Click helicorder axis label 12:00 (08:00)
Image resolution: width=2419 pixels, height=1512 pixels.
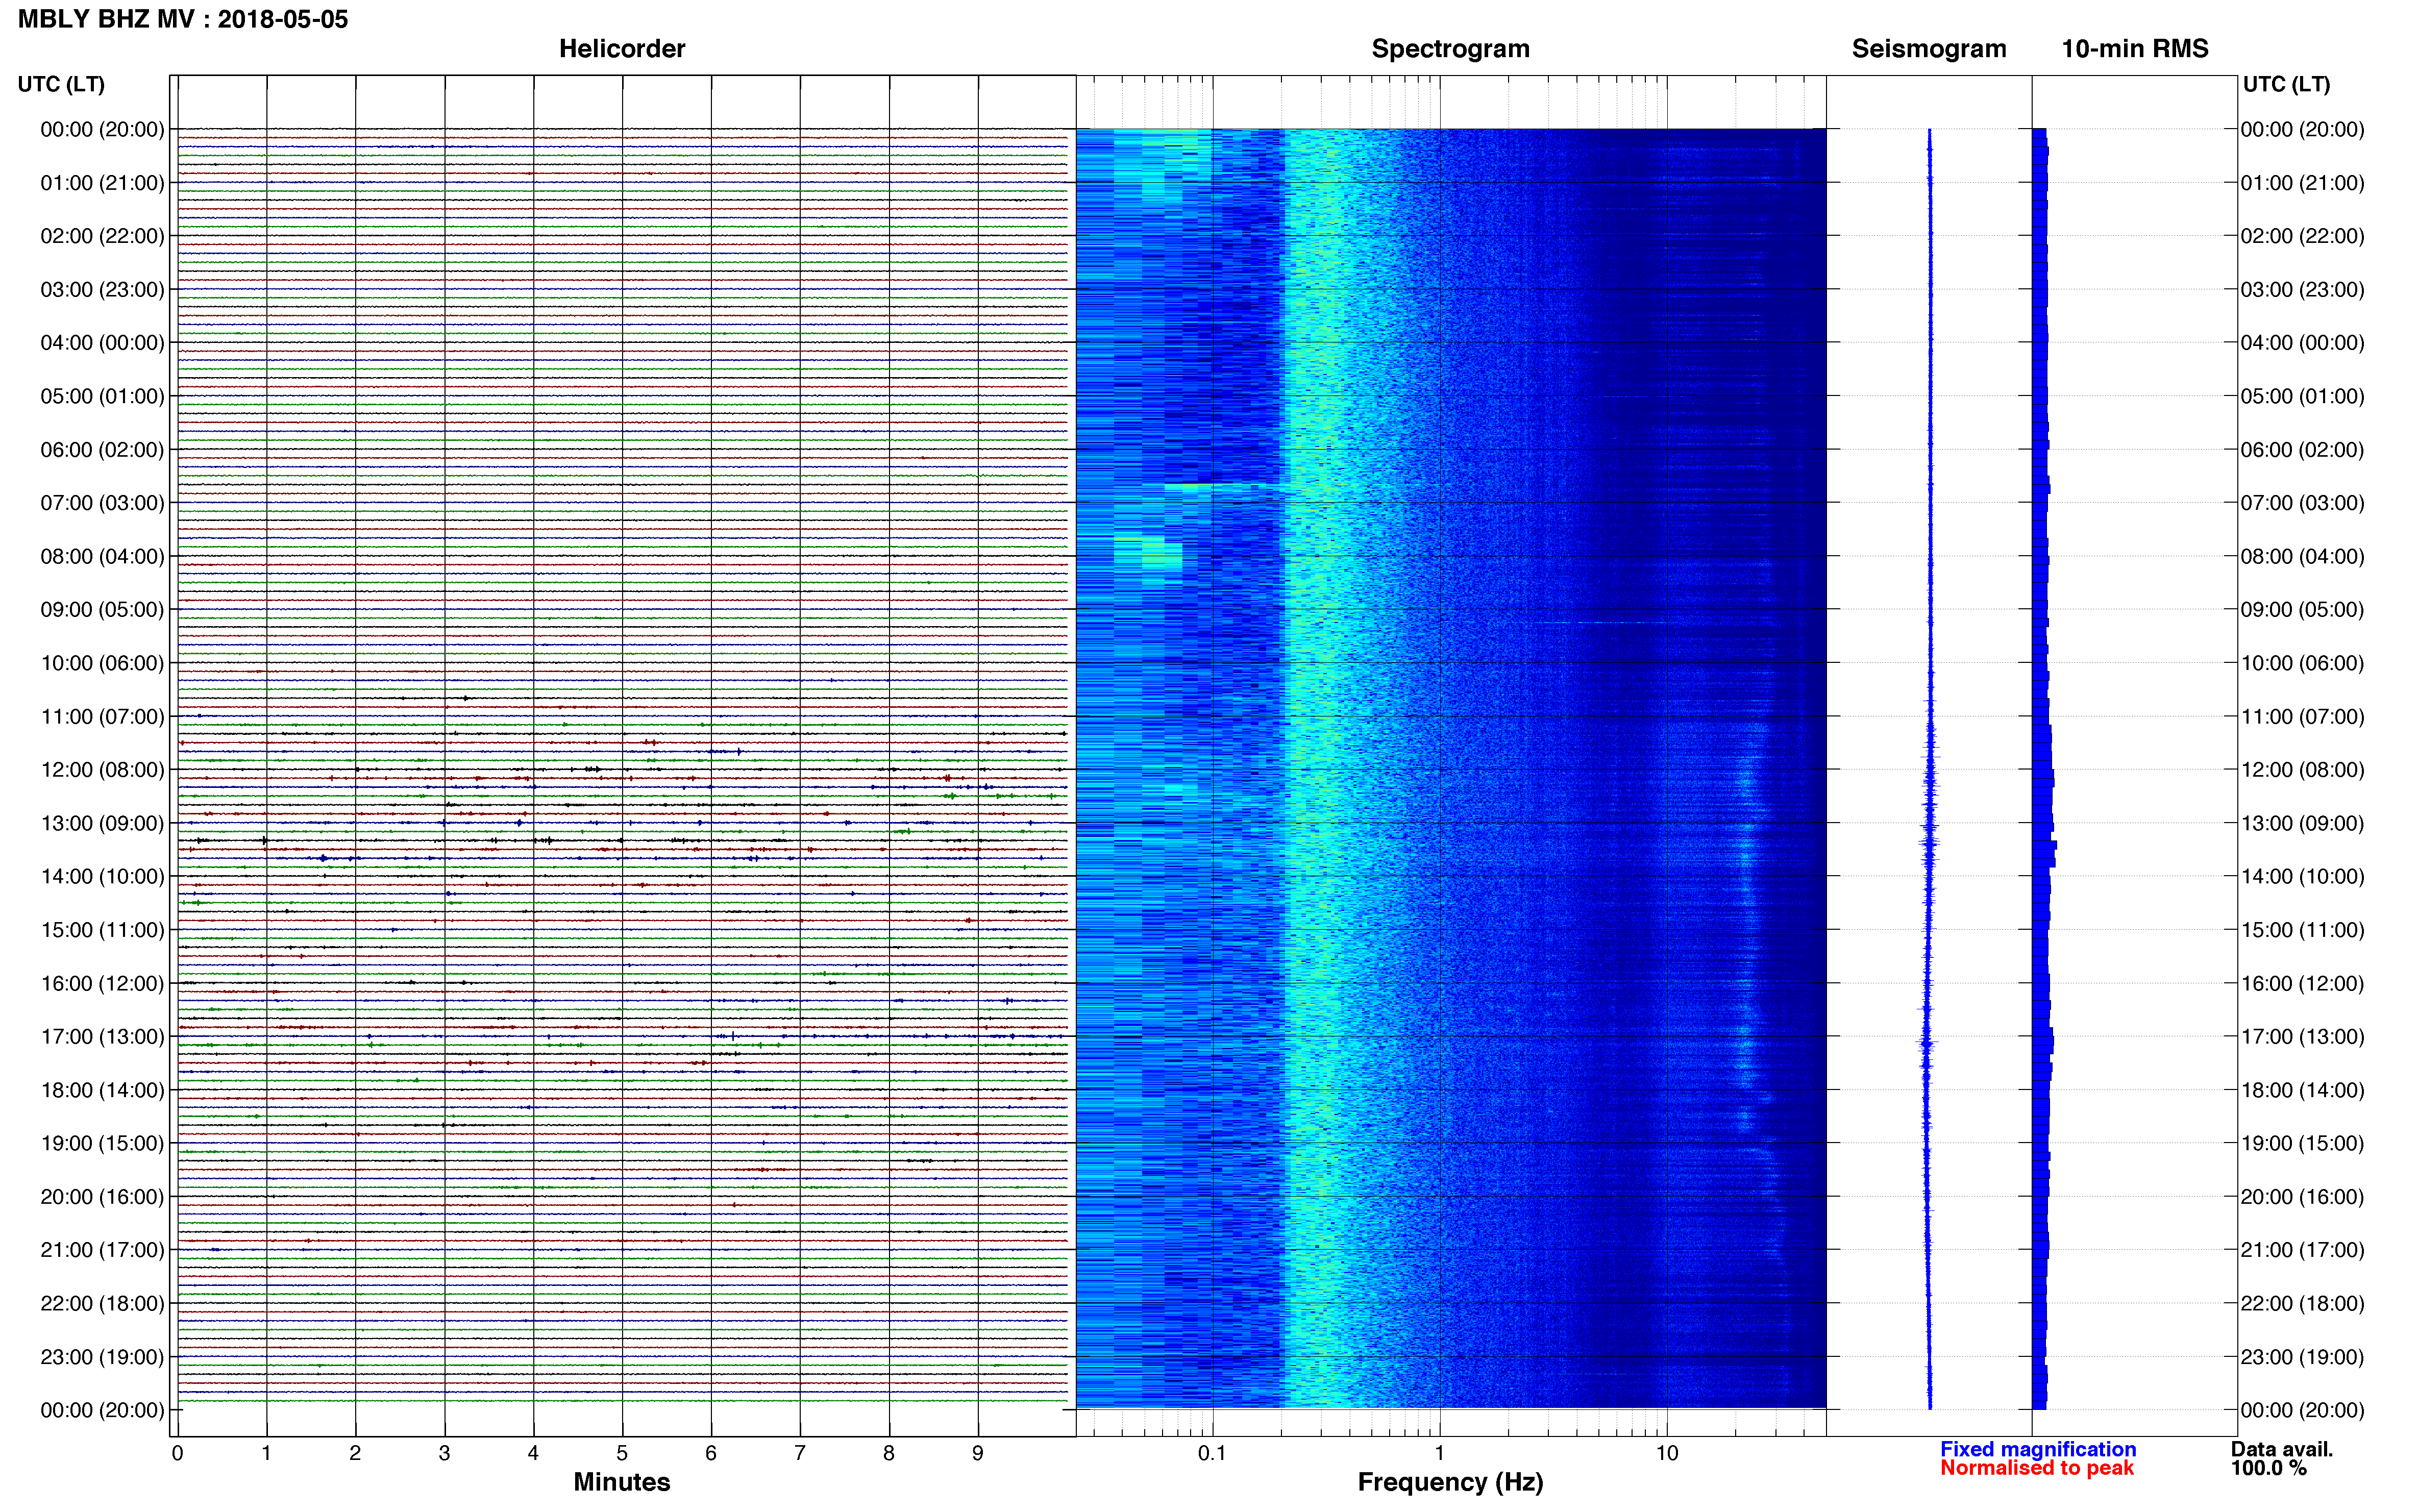click(102, 770)
